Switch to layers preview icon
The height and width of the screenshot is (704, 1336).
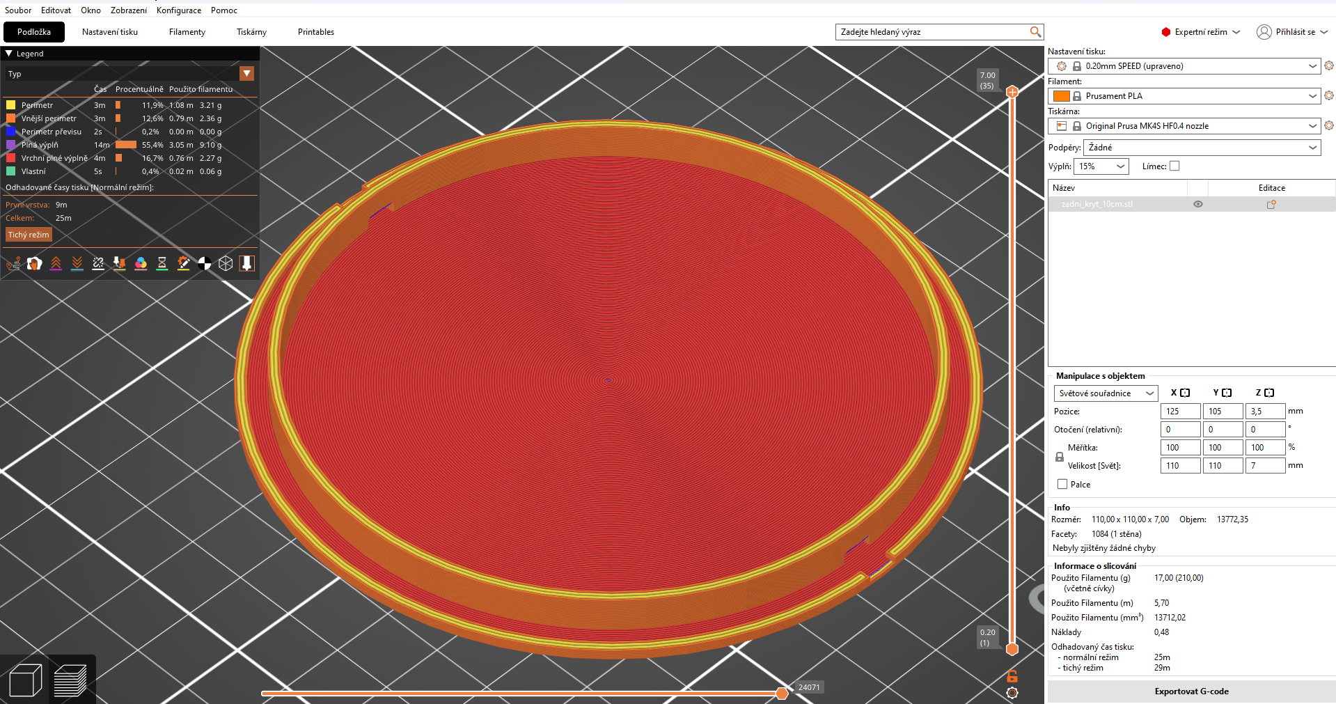70,680
